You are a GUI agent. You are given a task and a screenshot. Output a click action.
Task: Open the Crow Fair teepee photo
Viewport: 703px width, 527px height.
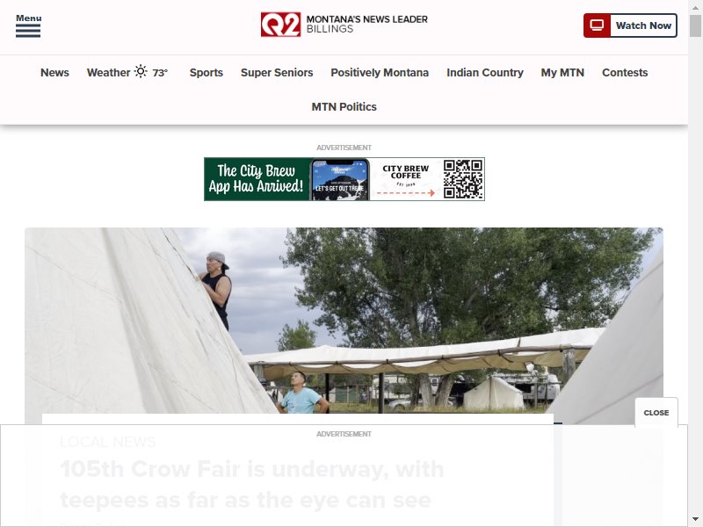[344, 321]
